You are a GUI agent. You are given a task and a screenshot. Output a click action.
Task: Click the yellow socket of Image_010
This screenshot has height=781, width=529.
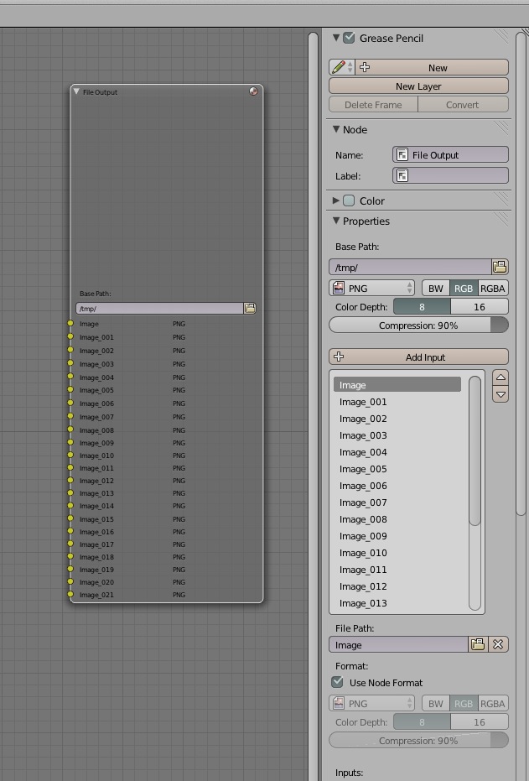click(x=70, y=456)
